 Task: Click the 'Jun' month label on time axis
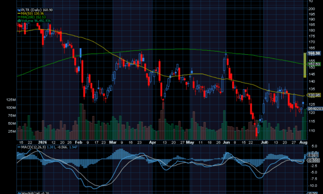click(x=226, y=142)
